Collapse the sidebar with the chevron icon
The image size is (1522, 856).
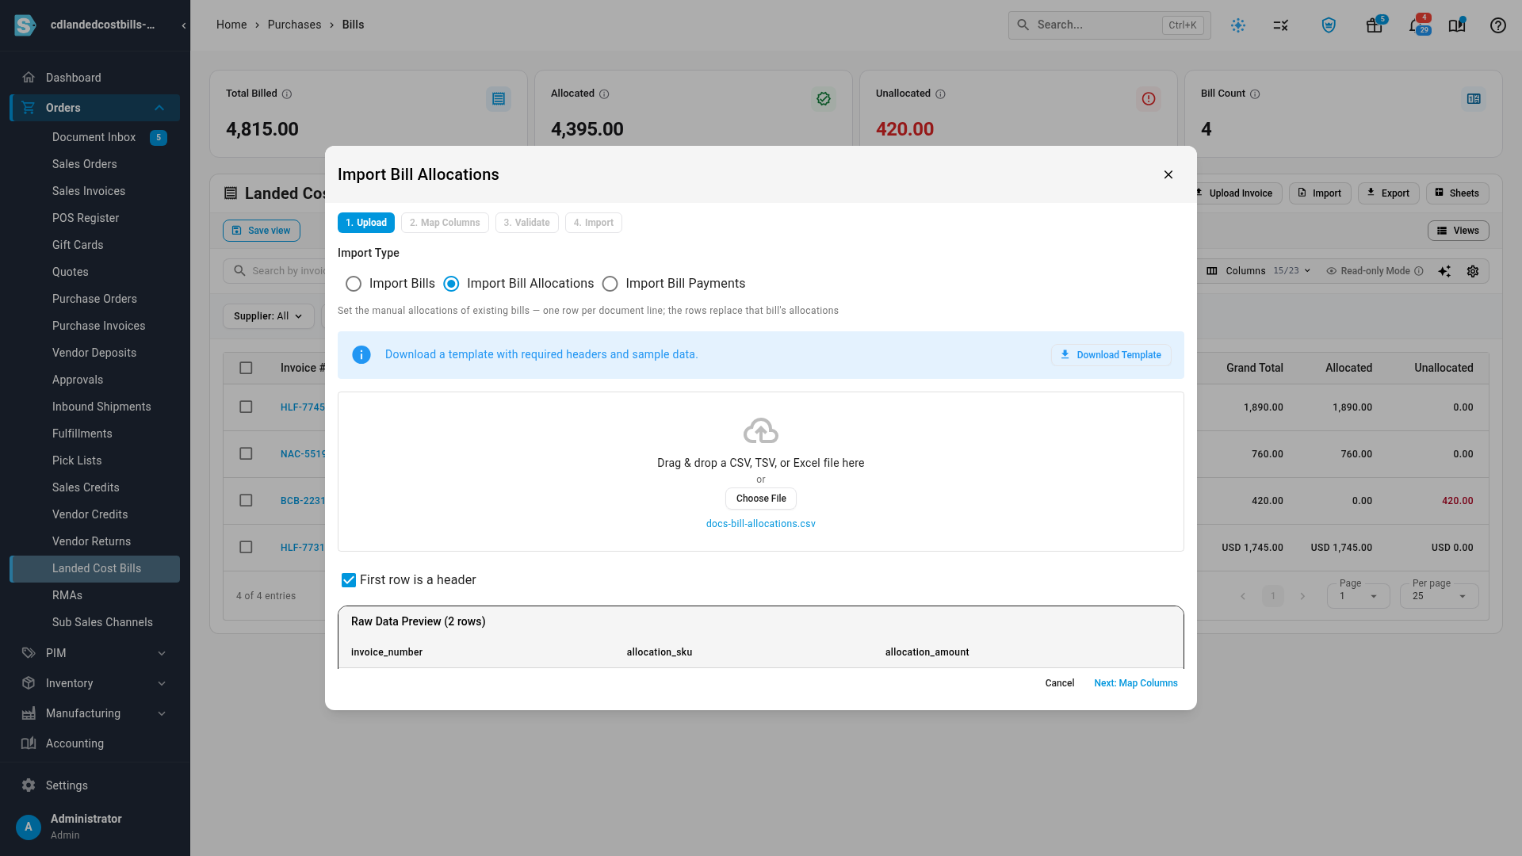[x=184, y=25]
